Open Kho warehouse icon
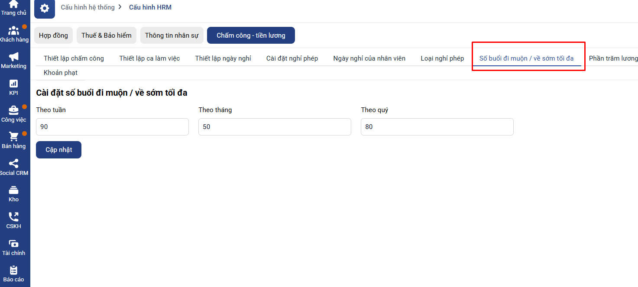 13,190
